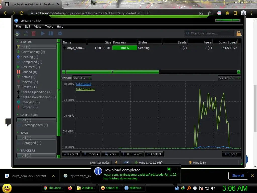Click the Pause toolbar icon
The width and height of the screenshot is (257, 193).
[x=51, y=33]
